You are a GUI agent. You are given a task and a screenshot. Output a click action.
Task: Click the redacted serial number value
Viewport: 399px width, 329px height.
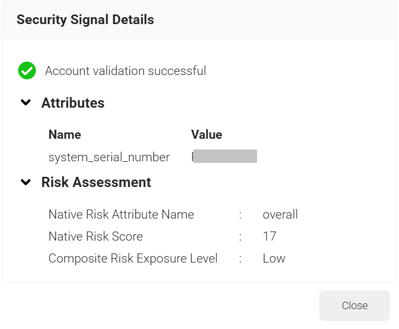224,156
